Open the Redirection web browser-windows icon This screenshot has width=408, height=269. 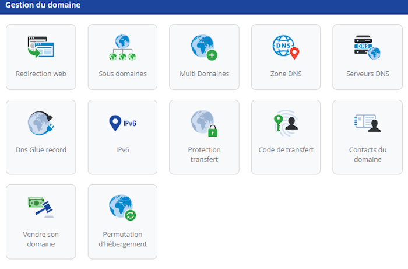[41, 47]
